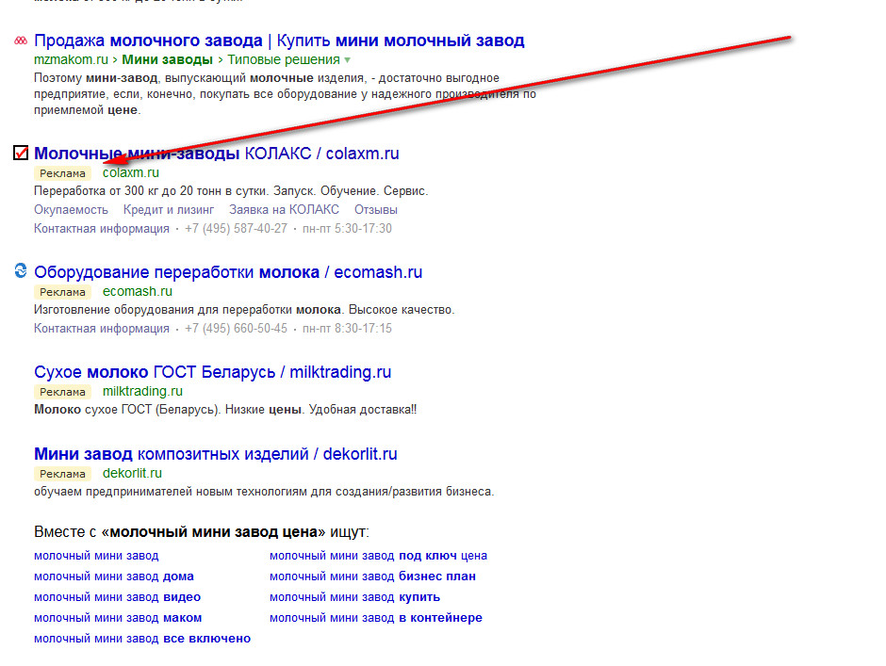The height and width of the screenshot is (666, 886).
Task: Open the Окупаемость sitelink
Action: [71, 209]
